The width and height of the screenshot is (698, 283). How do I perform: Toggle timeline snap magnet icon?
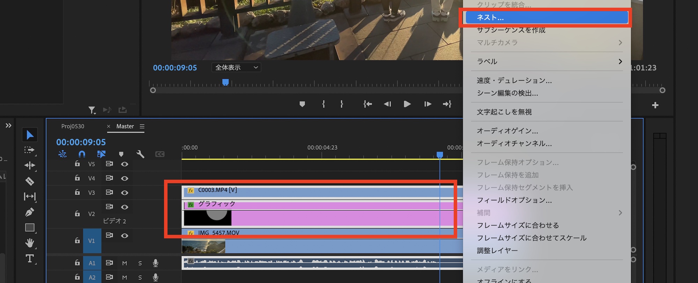[82, 154]
